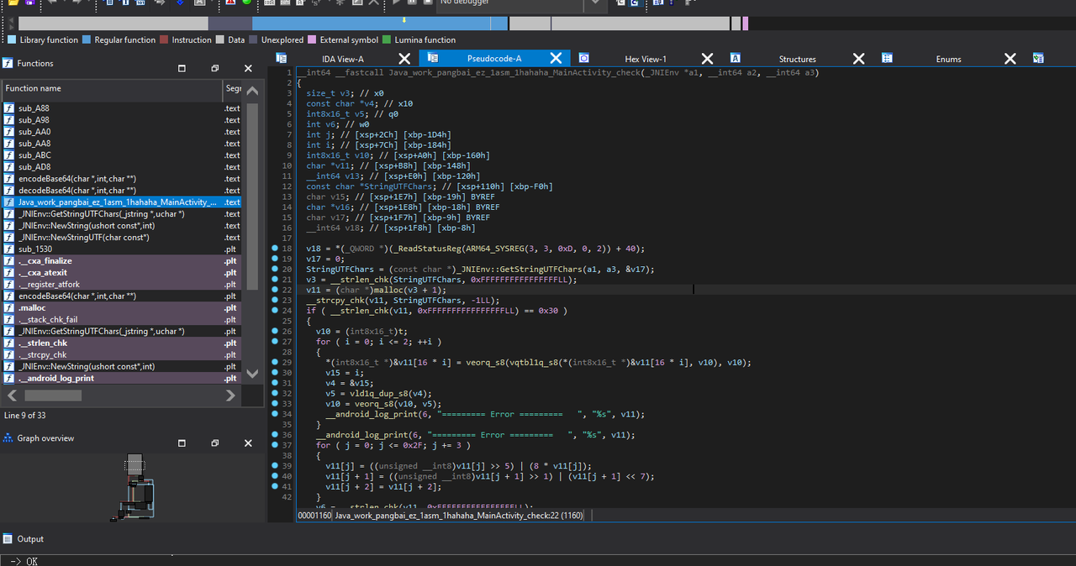Click the Lumina function legend swatch

pos(387,39)
